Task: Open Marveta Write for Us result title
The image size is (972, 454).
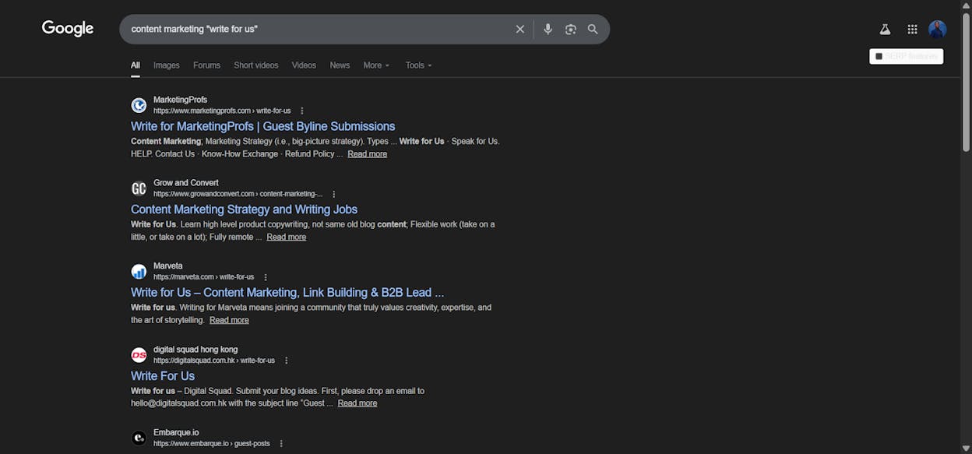Action: [x=287, y=293]
